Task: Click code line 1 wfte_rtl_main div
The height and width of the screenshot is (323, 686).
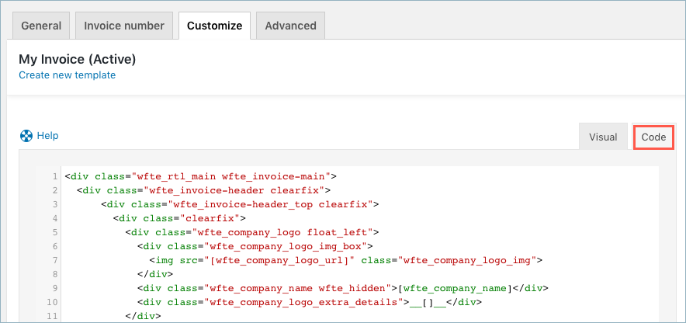Action: point(200,176)
